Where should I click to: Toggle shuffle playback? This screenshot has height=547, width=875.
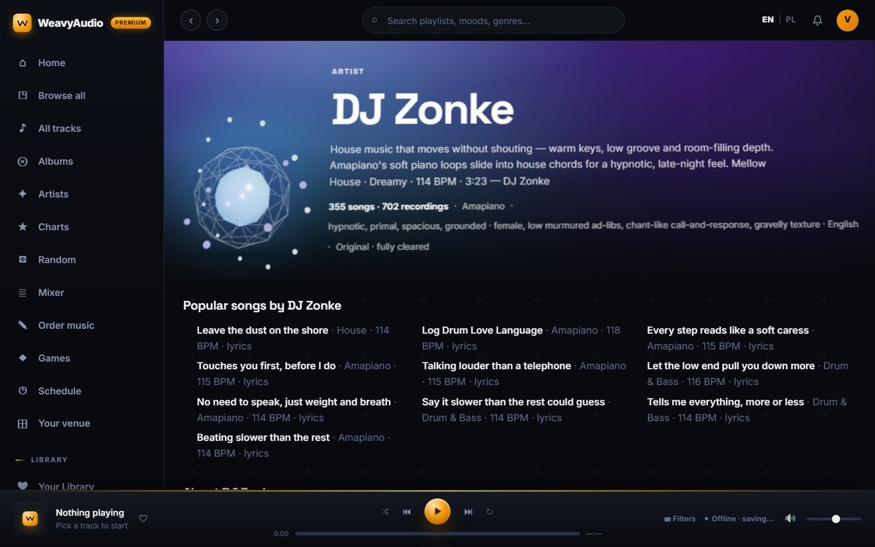tap(386, 511)
